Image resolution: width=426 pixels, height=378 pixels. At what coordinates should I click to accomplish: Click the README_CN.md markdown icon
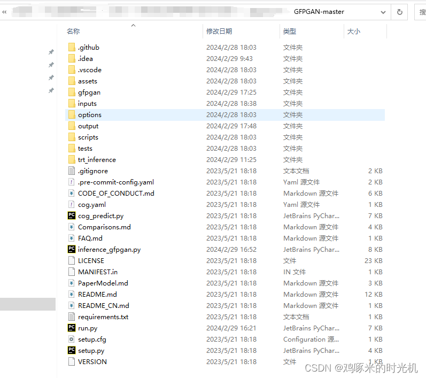point(72,305)
